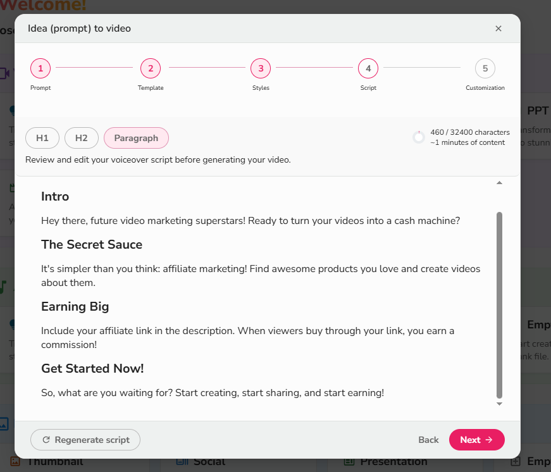Viewport: 551px width, 472px height.
Task: Go to step 2 Template
Action: (x=151, y=68)
